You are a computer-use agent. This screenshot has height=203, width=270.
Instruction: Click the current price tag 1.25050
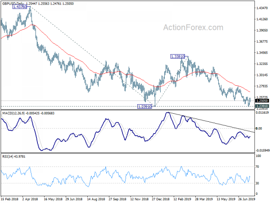(x=262, y=101)
